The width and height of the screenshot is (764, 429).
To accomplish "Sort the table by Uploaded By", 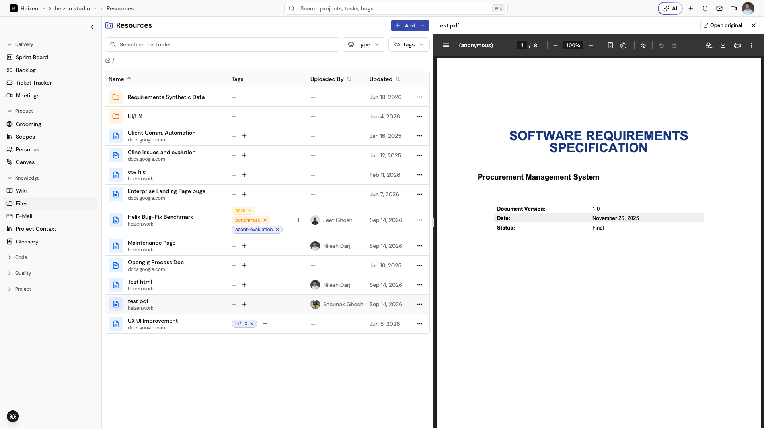I will tap(331, 79).
